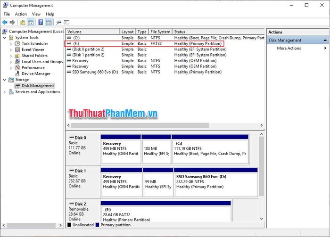The height and width of the screenshot is (237, 330).
Task: Toggle Show/Hide Console Tree toolbar icon
Action: click(x=31, y=22)
